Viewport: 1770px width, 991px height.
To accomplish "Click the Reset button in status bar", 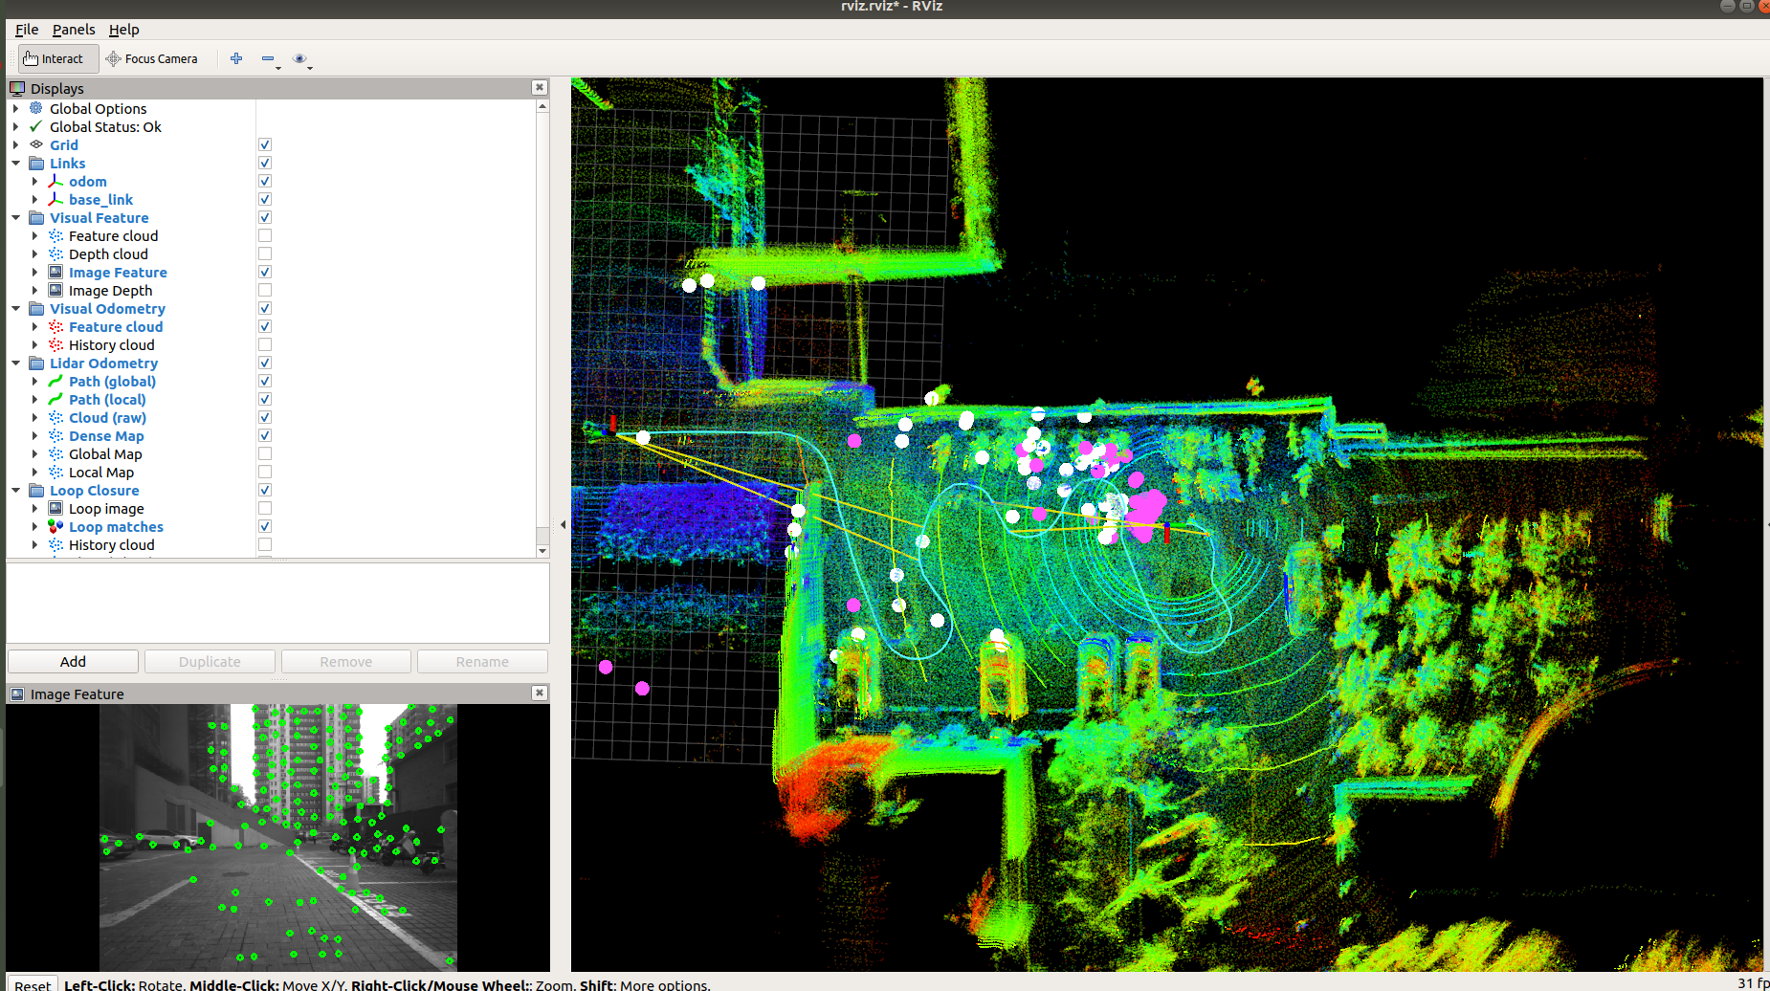I will (33, 984).
